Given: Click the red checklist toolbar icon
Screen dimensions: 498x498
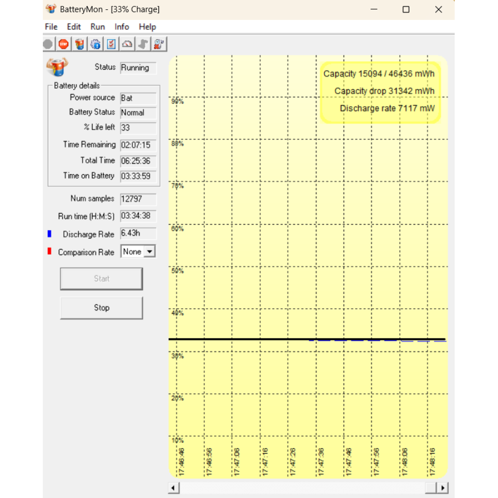Looking at the screenshot, I should [x=111, y=44].
